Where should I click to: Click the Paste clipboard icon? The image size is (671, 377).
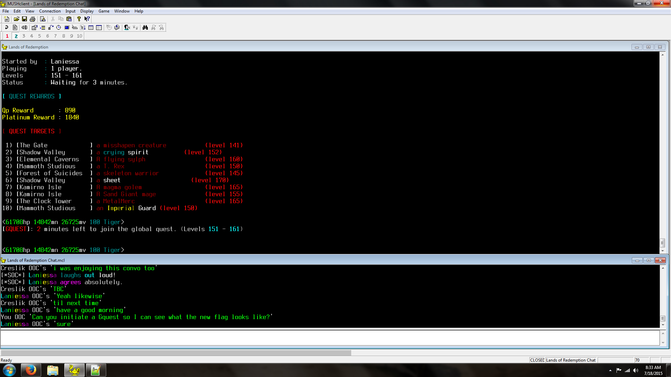69,19
